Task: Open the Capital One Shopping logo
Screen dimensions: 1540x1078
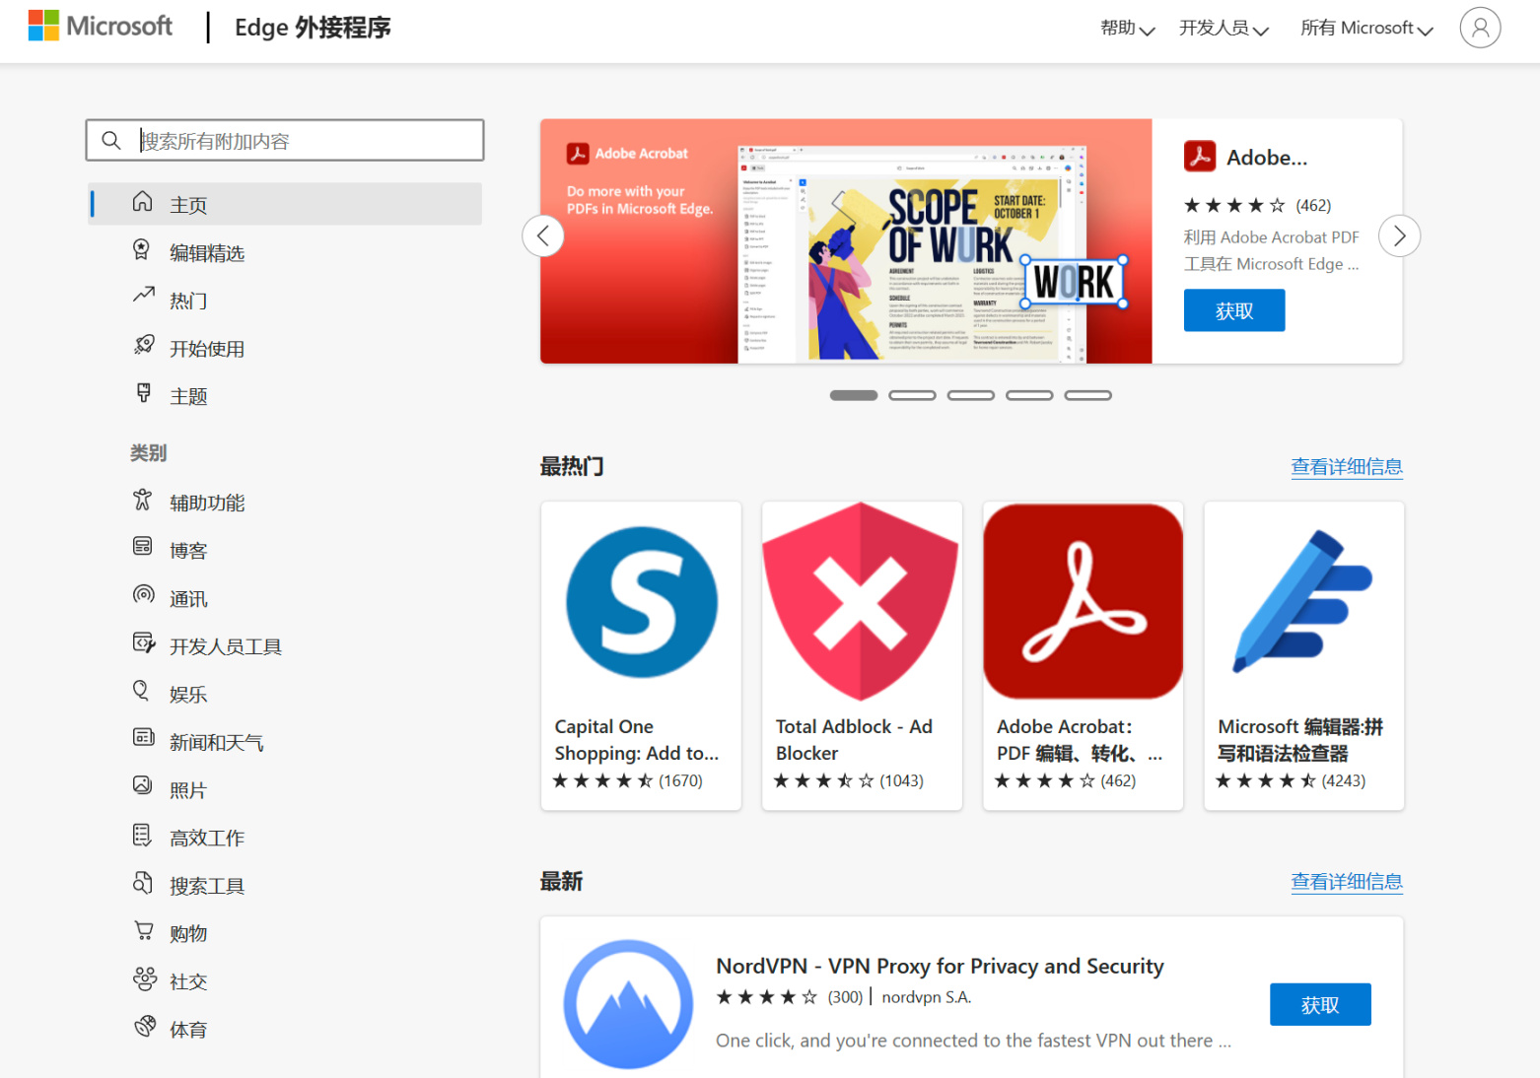Action: 642,602
